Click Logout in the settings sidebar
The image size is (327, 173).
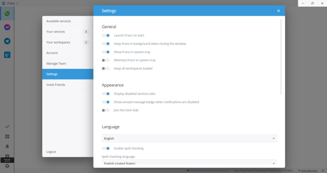[x=51, y=152]
